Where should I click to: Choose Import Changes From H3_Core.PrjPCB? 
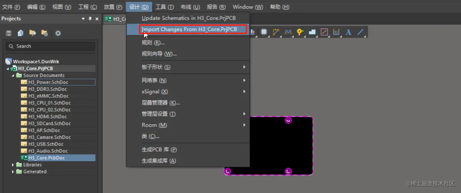(x=193, y=29)
